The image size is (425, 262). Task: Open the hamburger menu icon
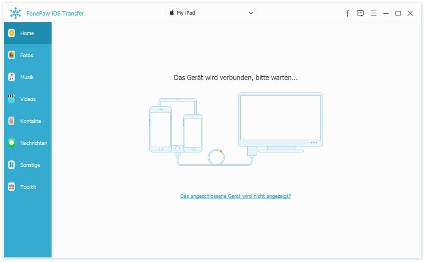374,13
